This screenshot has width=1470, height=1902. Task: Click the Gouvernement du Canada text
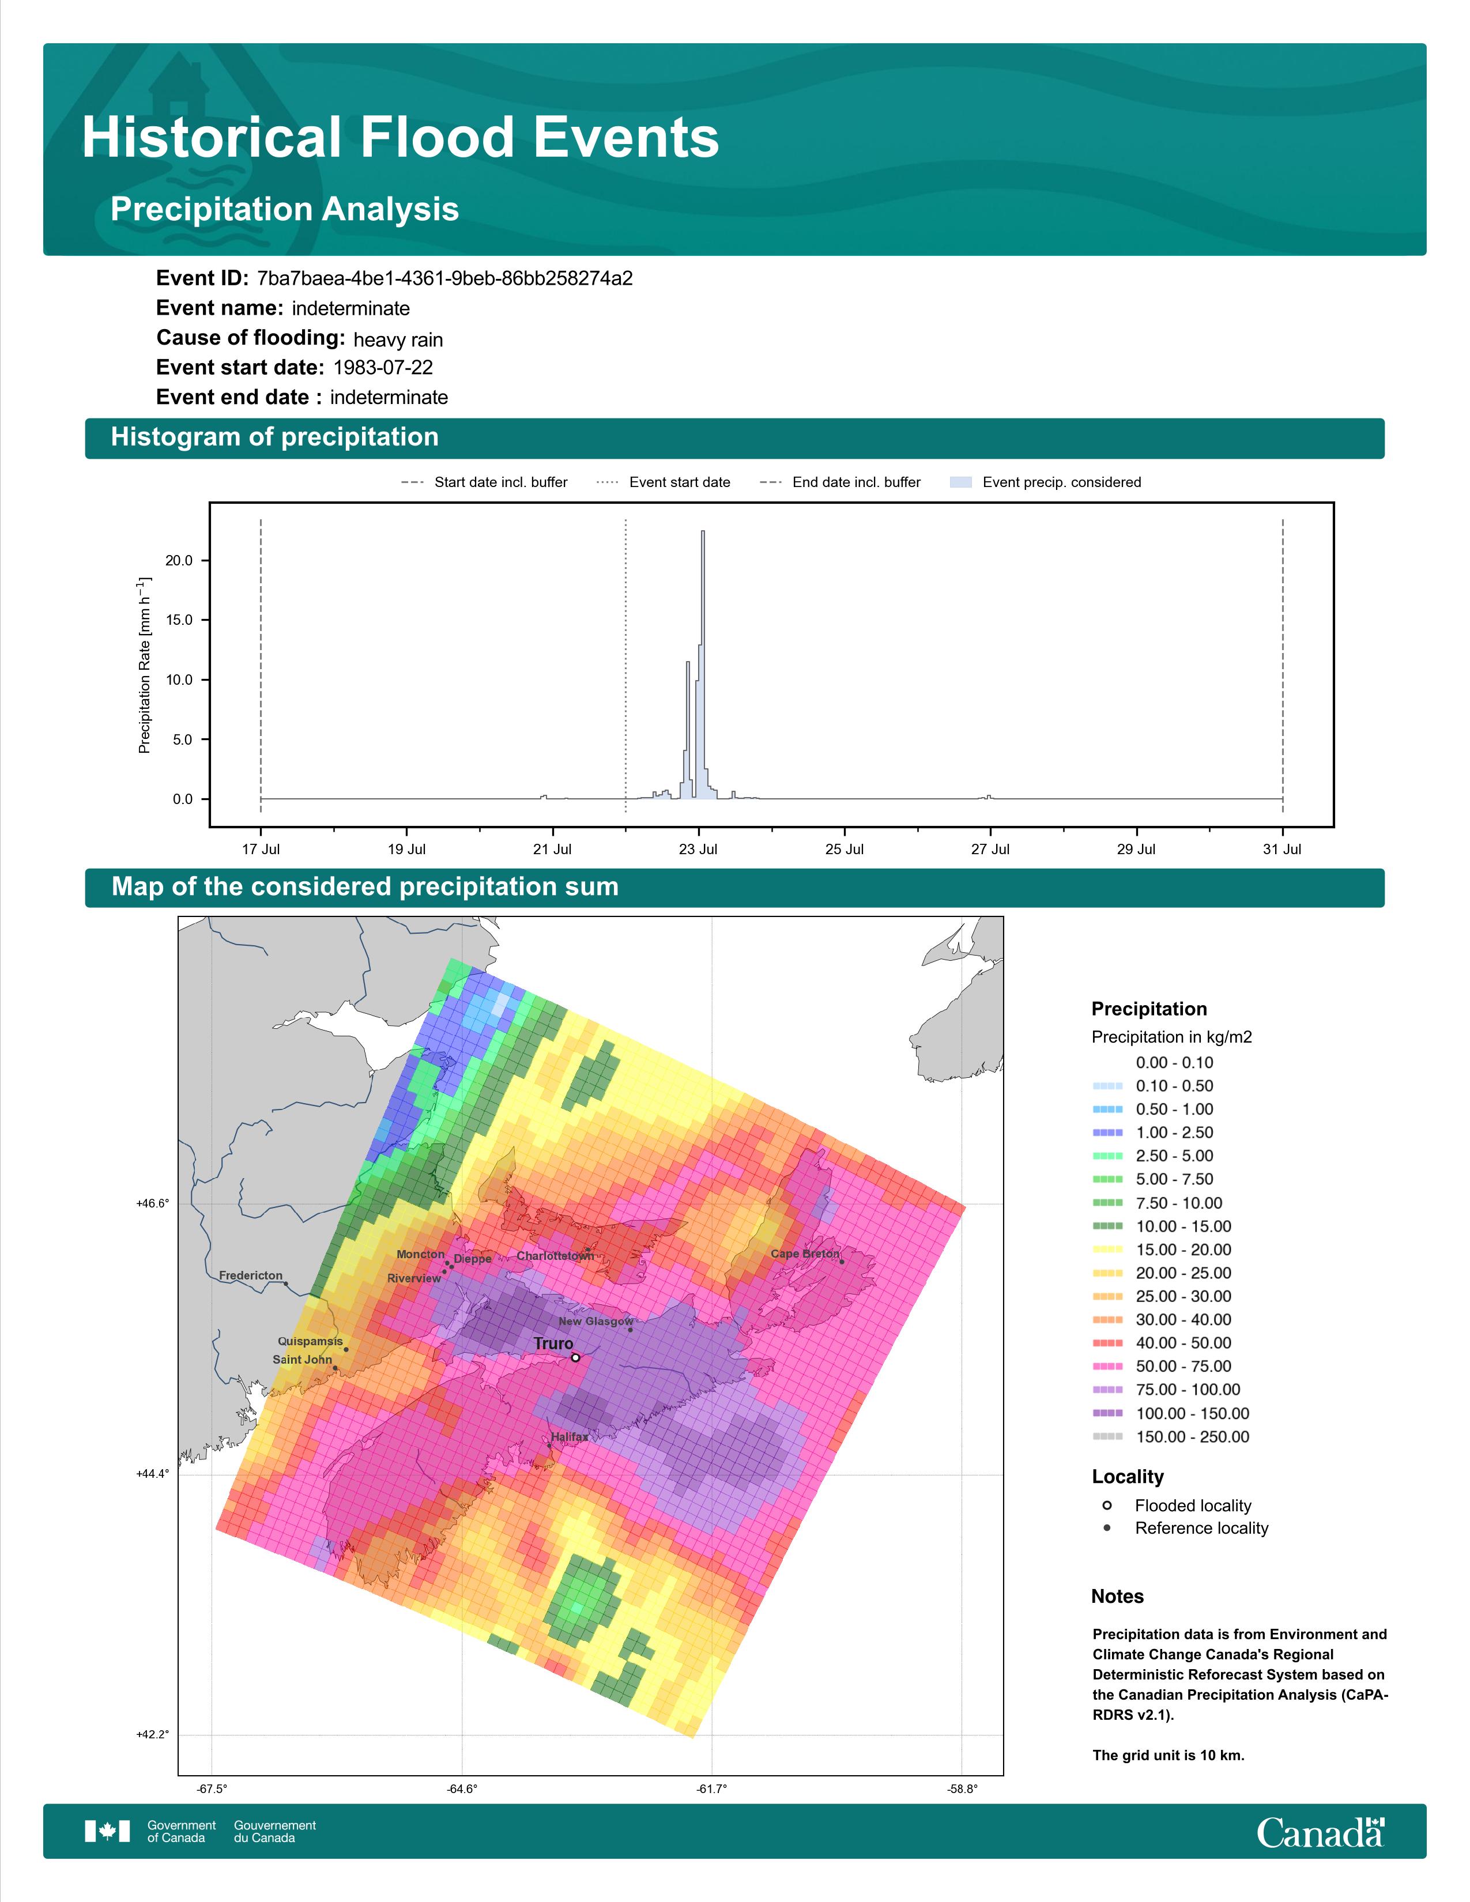[x=275, y=1832]
